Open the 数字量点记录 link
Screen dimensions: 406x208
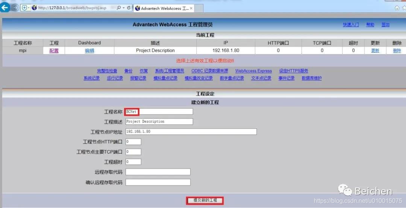232,78
